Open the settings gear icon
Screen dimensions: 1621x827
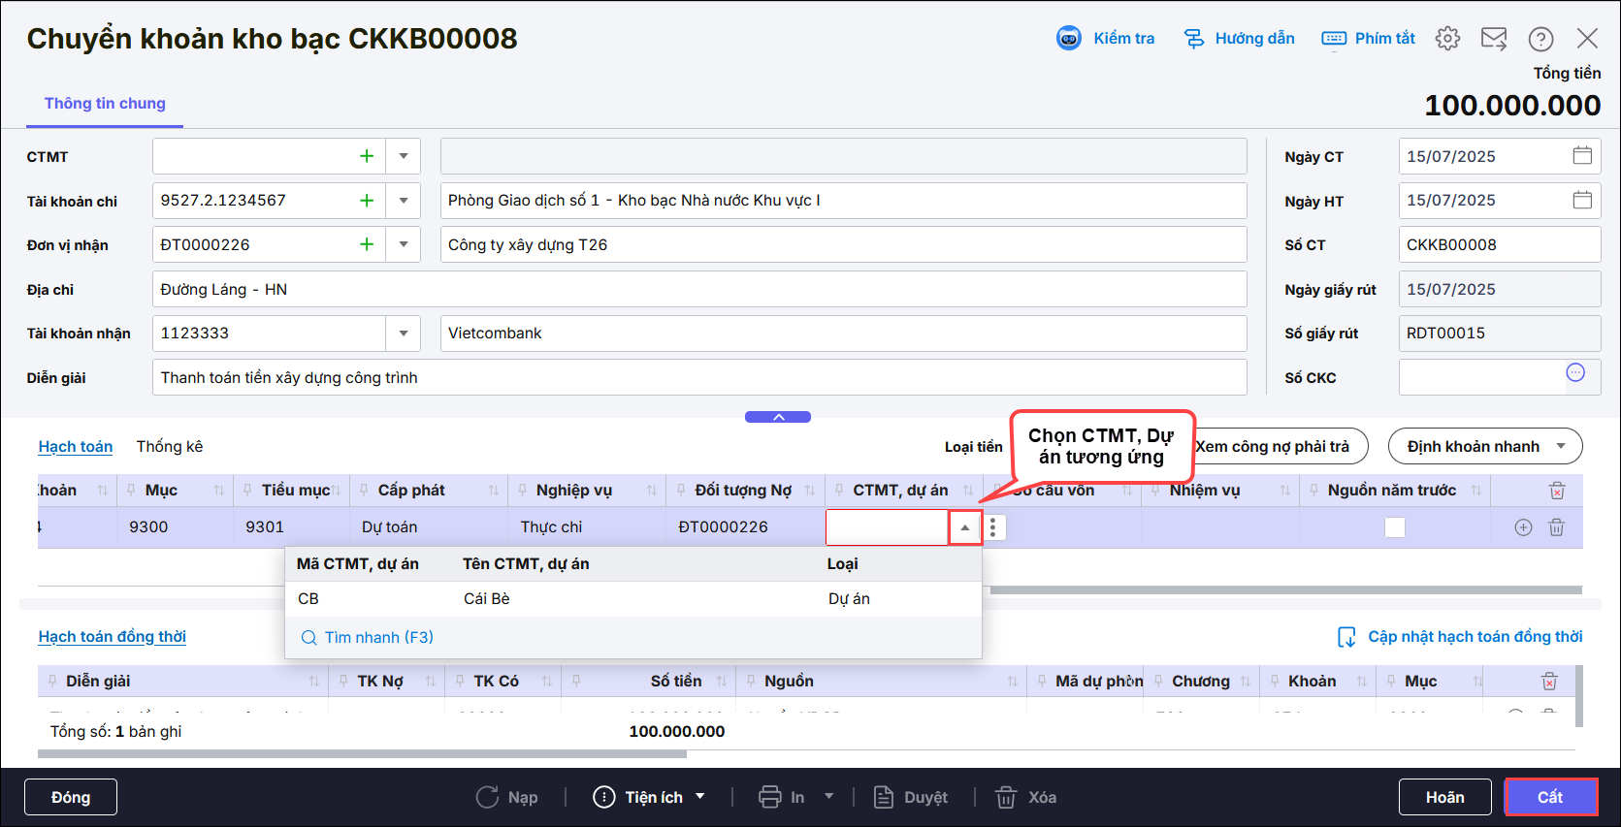pyautogui.click(x=1447, y=39)
